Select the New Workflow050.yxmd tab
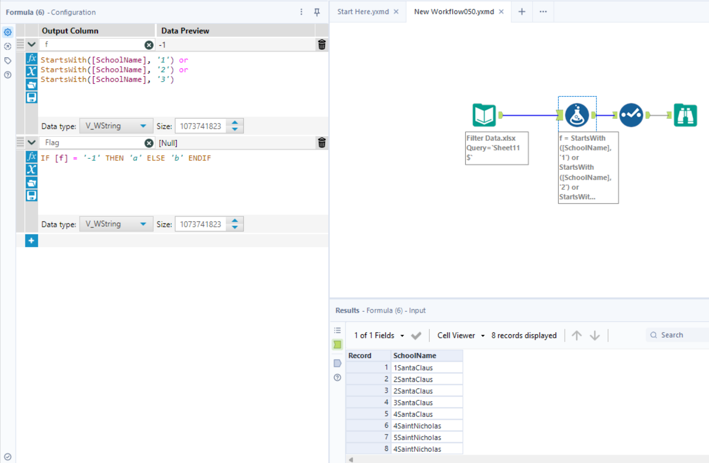This screenshot has height=463, width=709. pos(453,11)
